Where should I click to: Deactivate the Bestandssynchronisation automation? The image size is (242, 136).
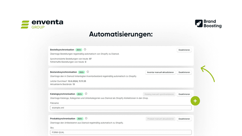(184, 72)
